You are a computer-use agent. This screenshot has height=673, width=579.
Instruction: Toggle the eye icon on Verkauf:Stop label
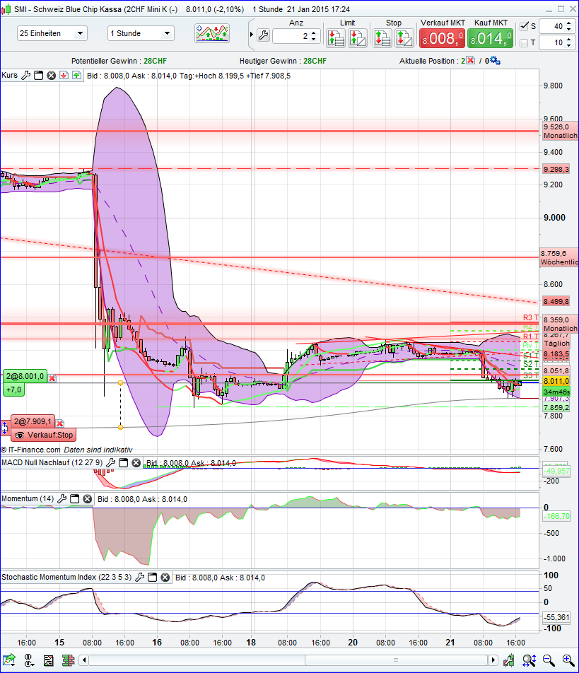click(20, 435)
